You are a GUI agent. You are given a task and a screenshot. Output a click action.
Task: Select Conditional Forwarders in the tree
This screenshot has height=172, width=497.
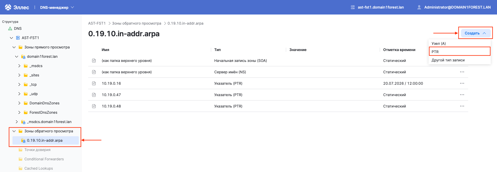(44, 159)
